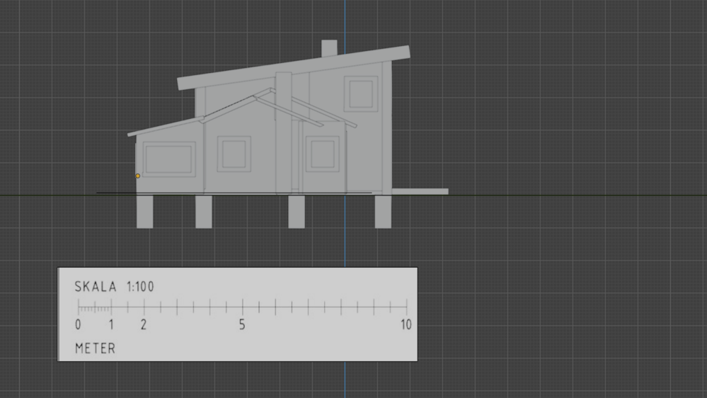
Task: Click the 5 mark label on the scale bar
Action: pos(242,325)
